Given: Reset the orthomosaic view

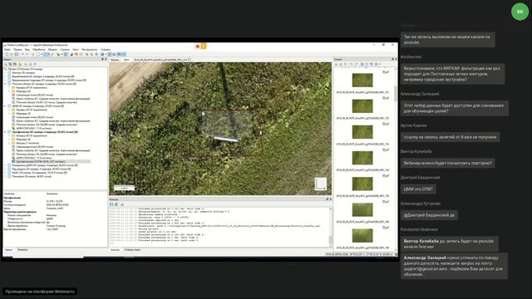Looking at the screenshot, I should (96, 54).
